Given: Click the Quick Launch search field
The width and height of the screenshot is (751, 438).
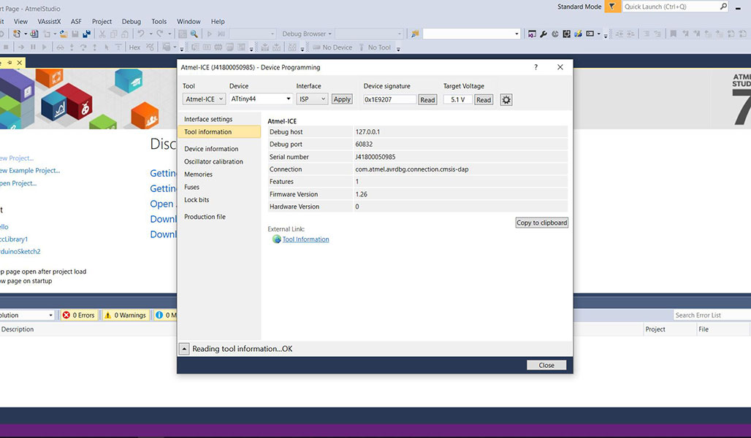Looking at the screenshot, I should [x=671, y=7].
